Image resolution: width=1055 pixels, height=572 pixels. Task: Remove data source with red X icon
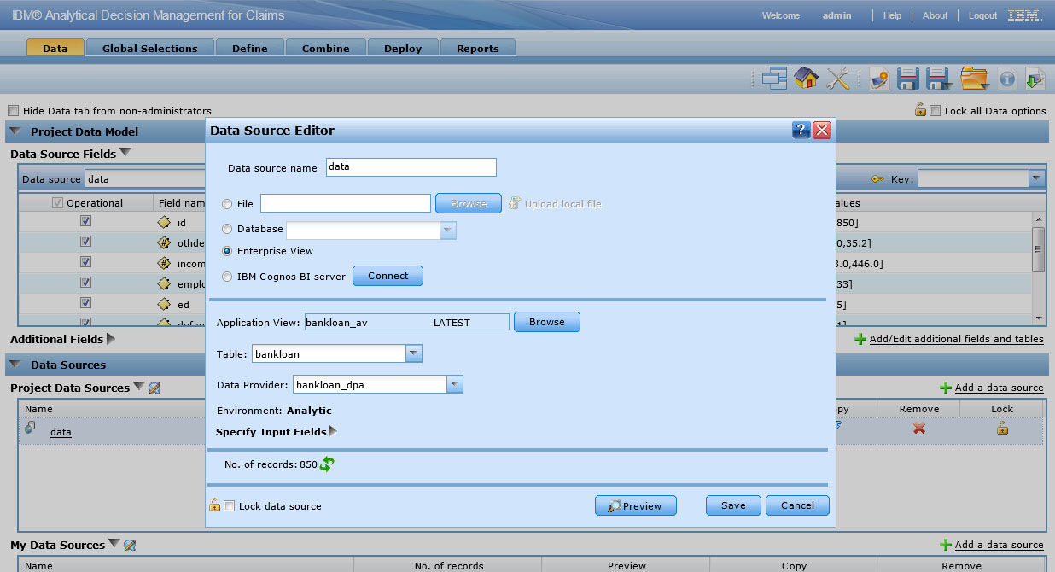(919, 428)
